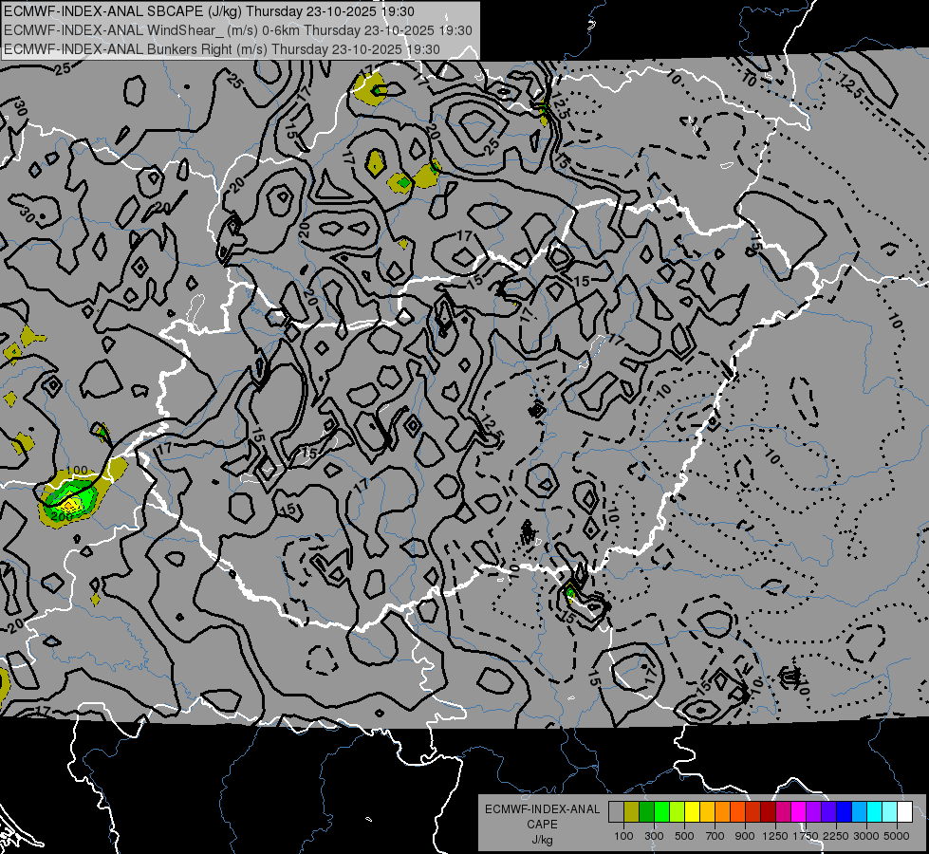Click the 900 value under the color bar
The width and height of the screenshot is (929, 854).
(x=745, y=836)
